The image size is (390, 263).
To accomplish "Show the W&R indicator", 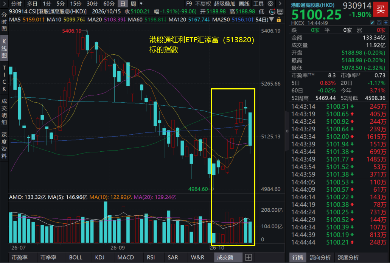I will coord(197,258).
